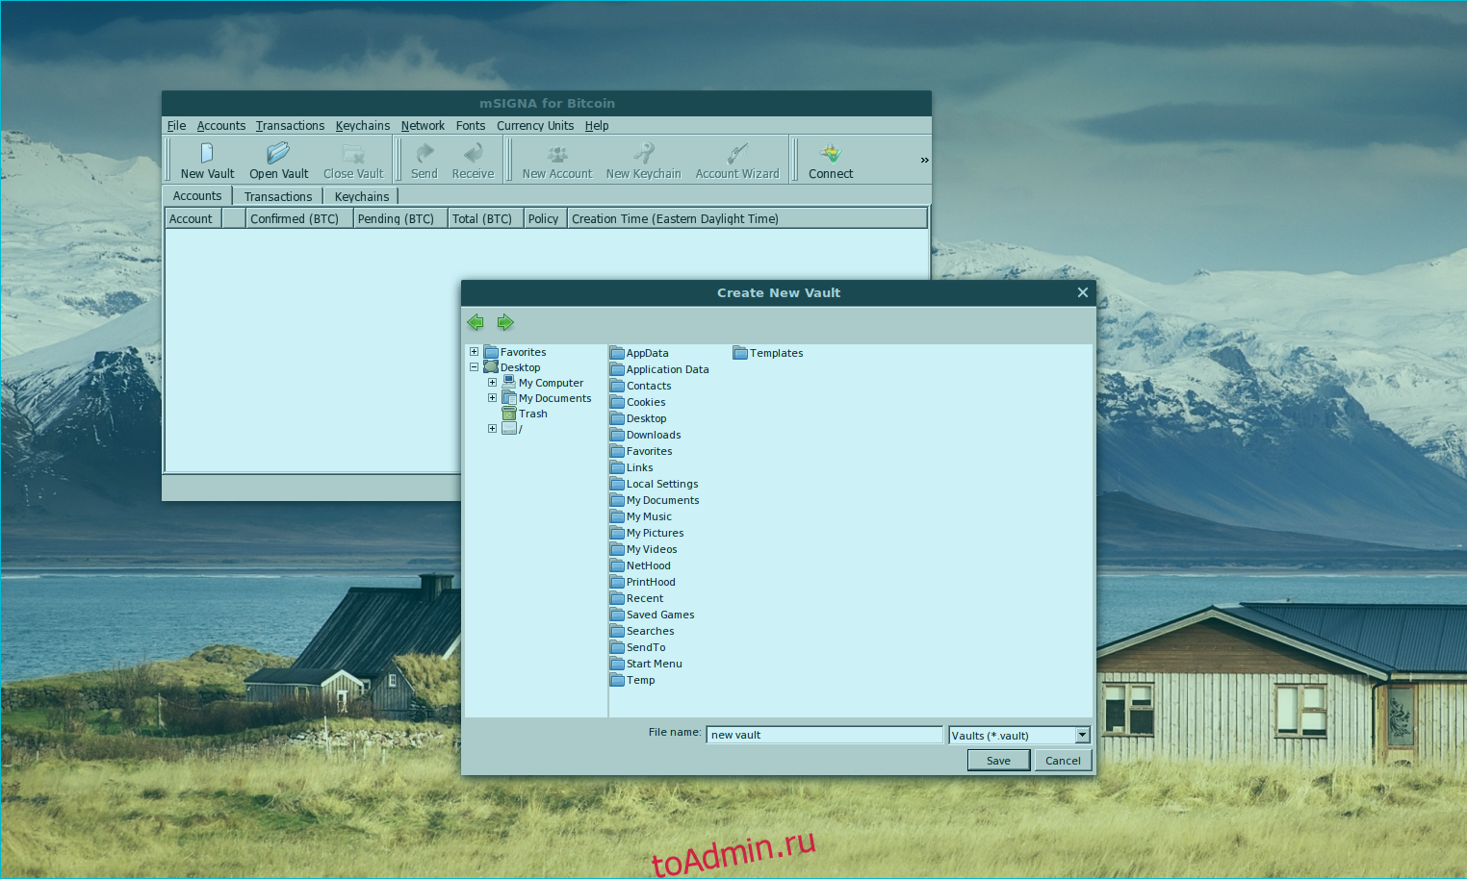Viewport: 1467px width, 879px height.
Task: Open the File menu
Action: coord(176,125)
